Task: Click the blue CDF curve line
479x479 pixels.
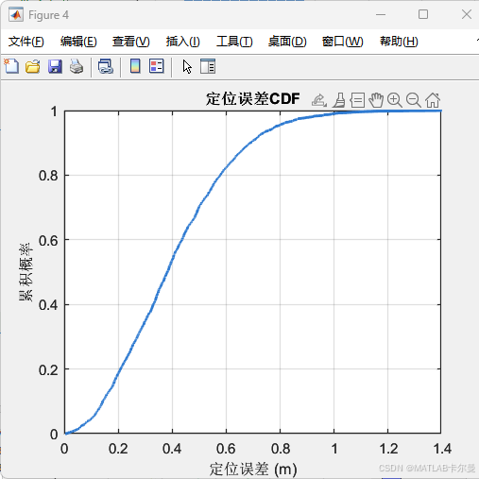Action: tap(172, 258)
